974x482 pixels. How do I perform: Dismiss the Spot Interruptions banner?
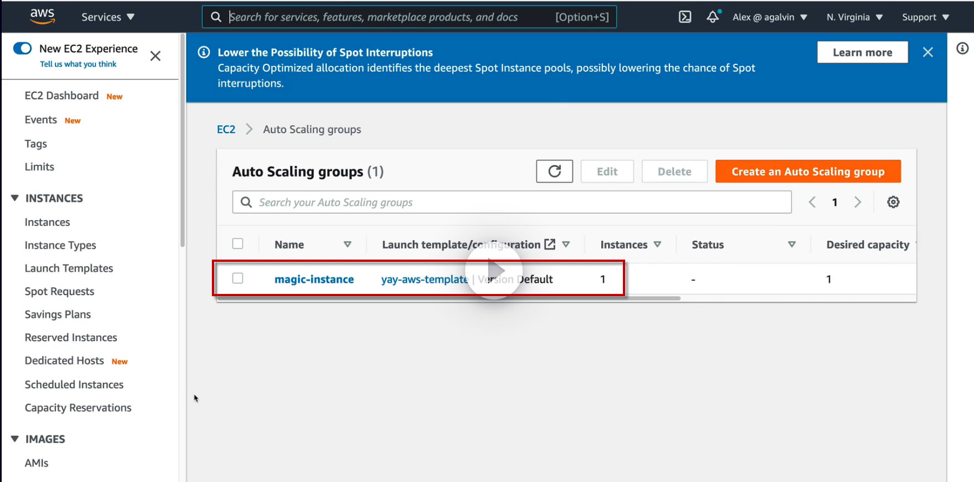[x=927, y=52]
